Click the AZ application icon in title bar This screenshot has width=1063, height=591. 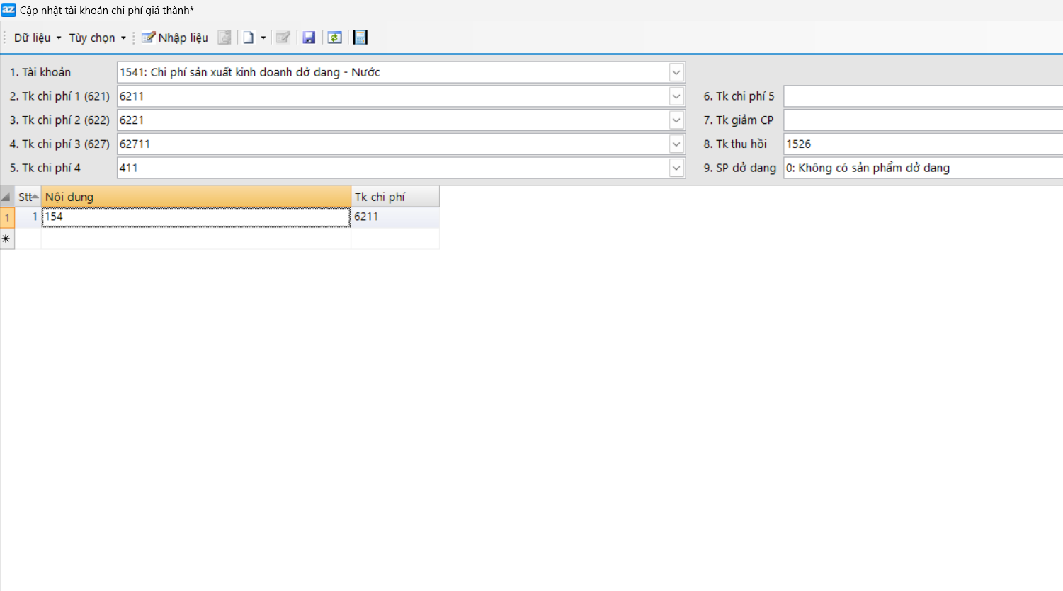tap(8, 10)
